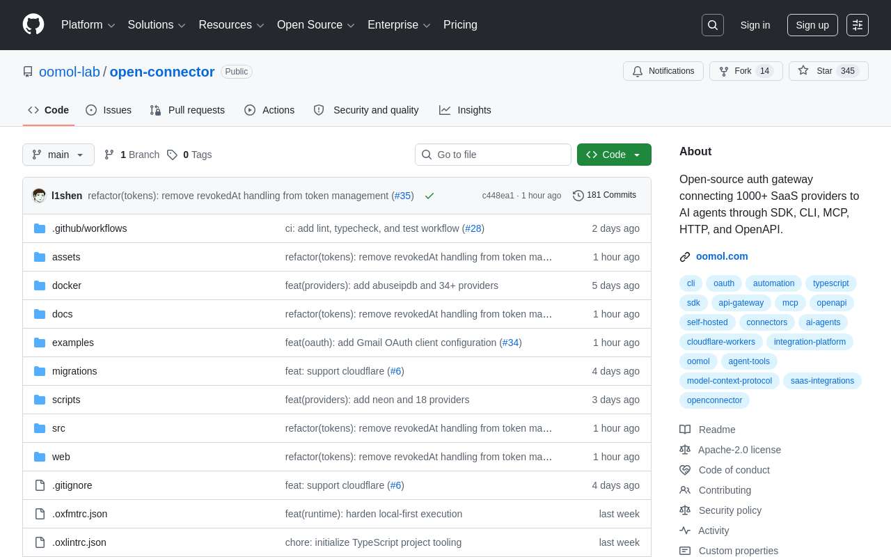Viewport: 891px width, 557px height.
Task: Click the l1shen author avatar
Action: pyautogui.click(x=39, y=196)
